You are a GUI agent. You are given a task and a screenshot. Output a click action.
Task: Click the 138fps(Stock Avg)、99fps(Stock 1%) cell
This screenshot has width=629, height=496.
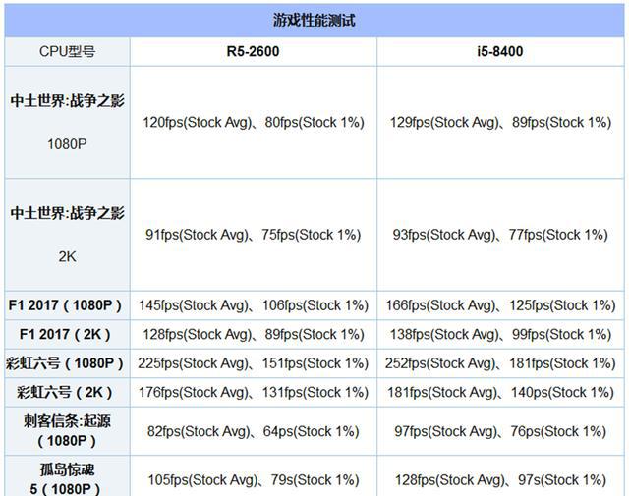click(500, 334)
